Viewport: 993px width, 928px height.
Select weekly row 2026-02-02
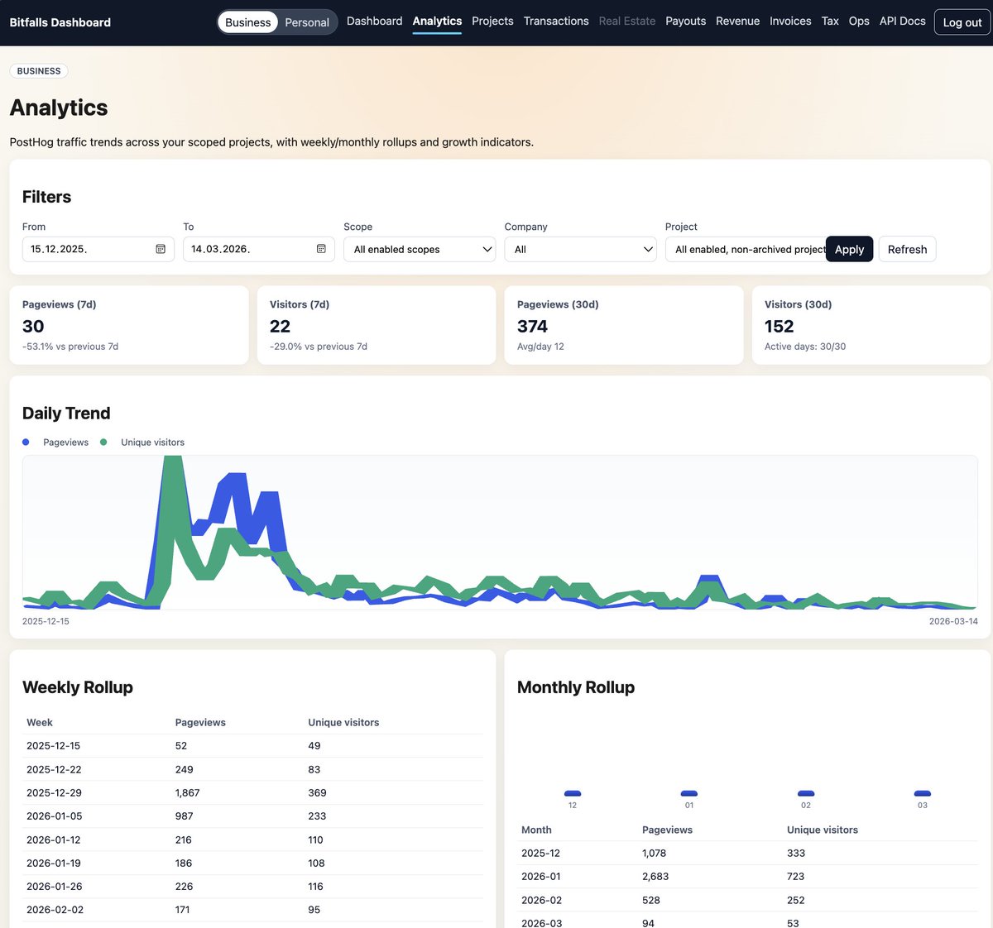point(252,910)
